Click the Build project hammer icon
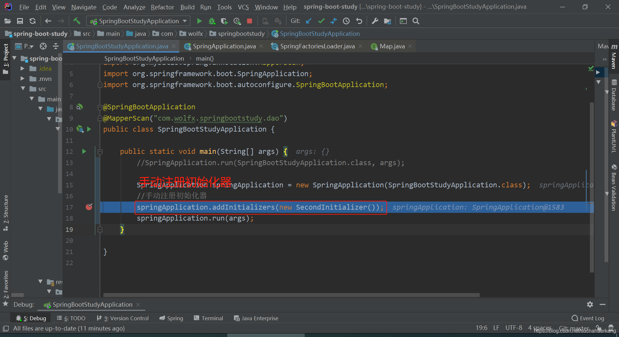619x337 pixels. [x=77, y=21]
